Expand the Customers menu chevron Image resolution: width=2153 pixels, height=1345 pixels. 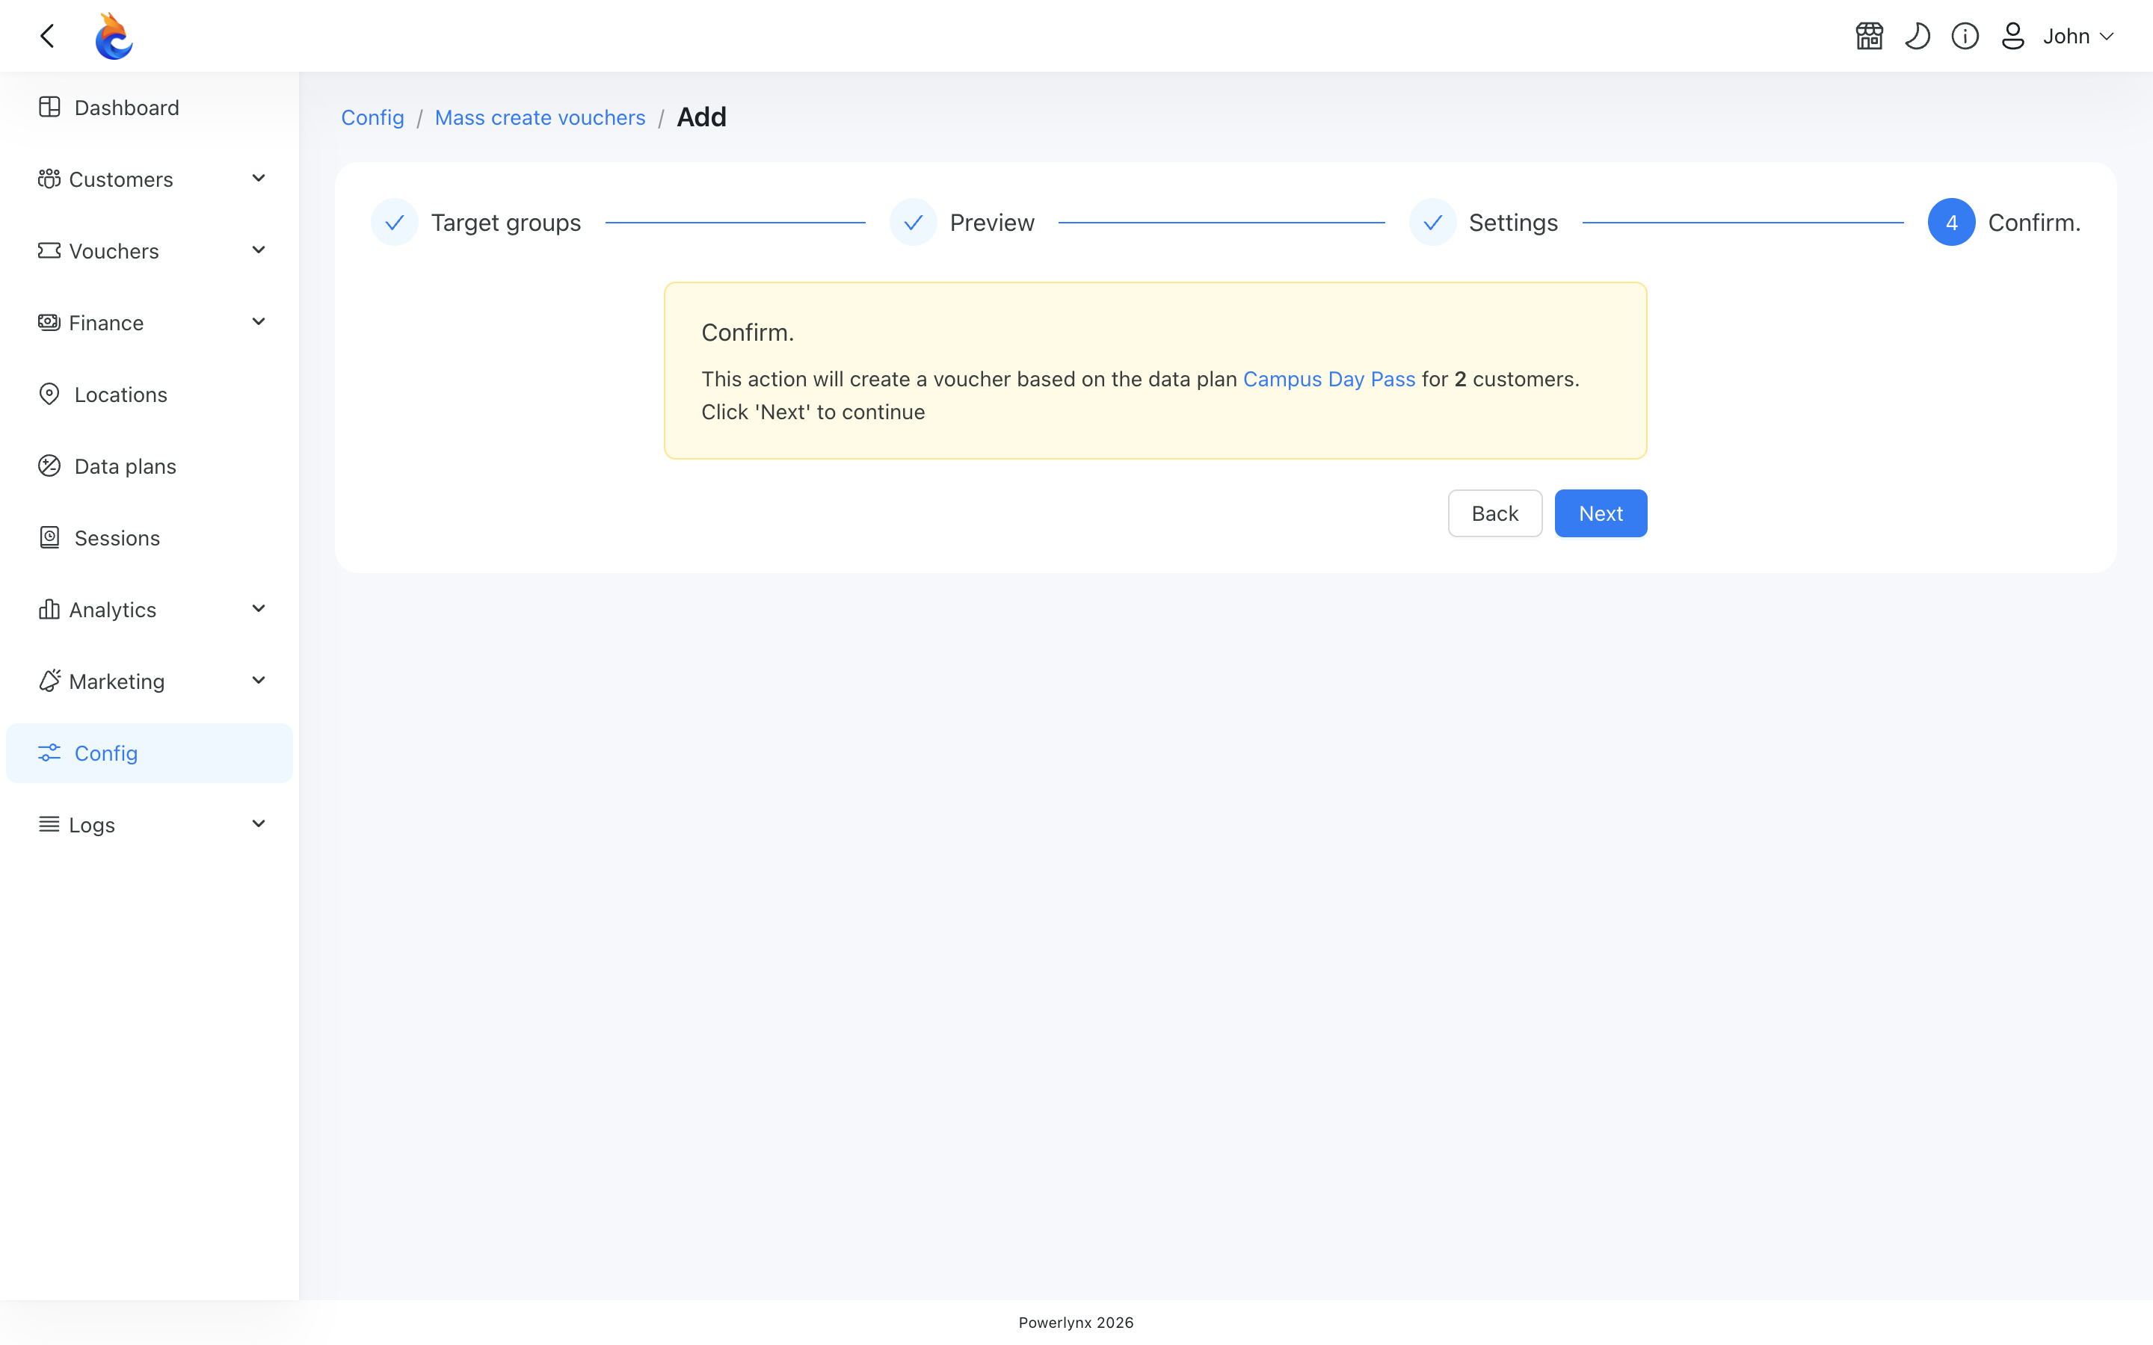pyautogui.click(x=259, y=179)
